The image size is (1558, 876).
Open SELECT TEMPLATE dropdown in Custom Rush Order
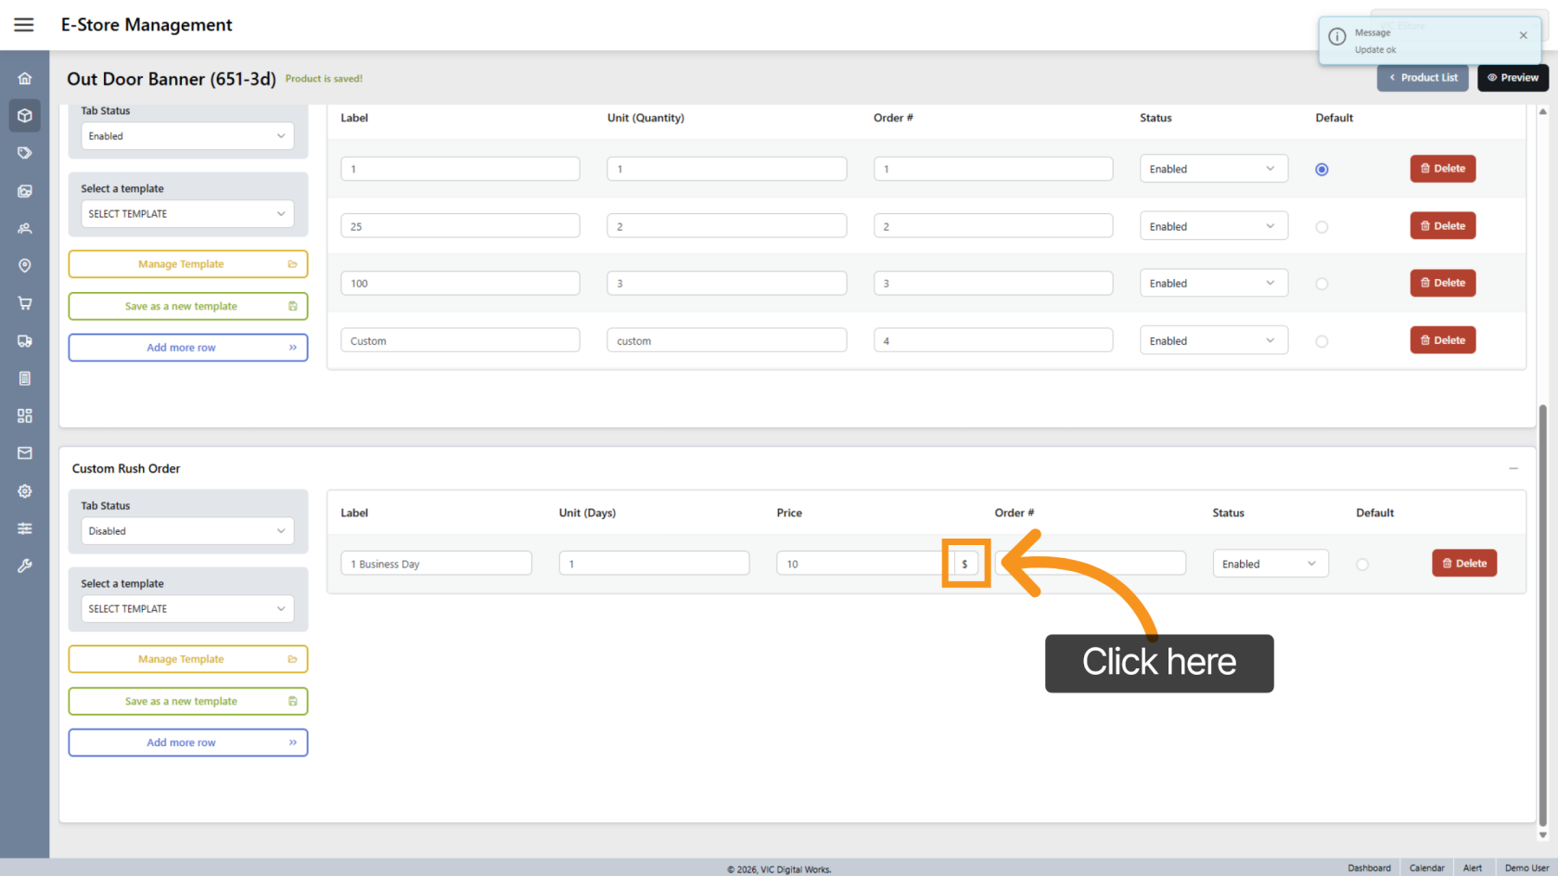click(x=187, y=609)
